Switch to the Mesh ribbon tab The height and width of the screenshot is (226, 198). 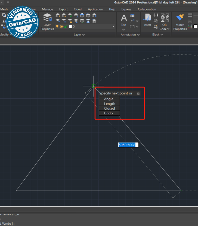pyautogui.click(x=4, y=9)
